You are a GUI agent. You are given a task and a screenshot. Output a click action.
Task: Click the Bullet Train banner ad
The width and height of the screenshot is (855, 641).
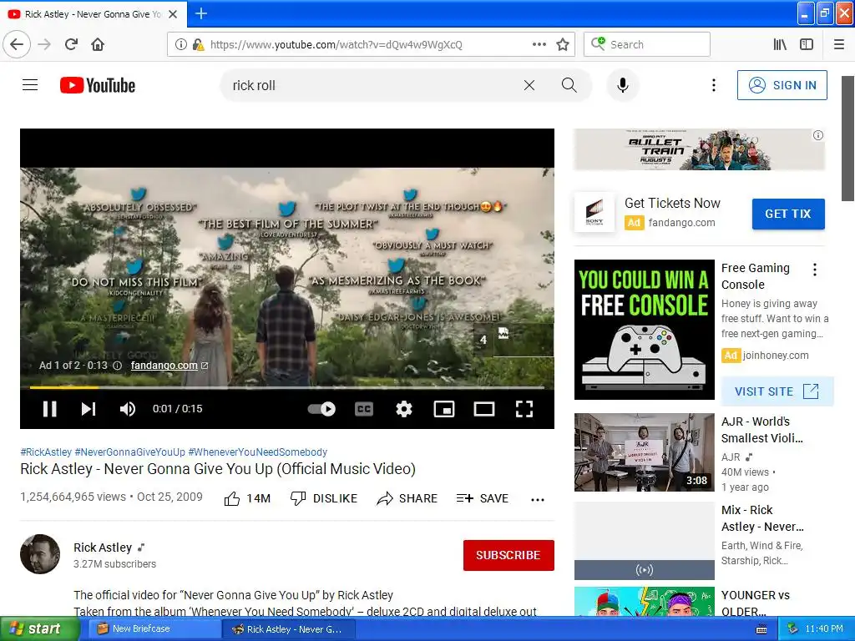pos(700,149)
